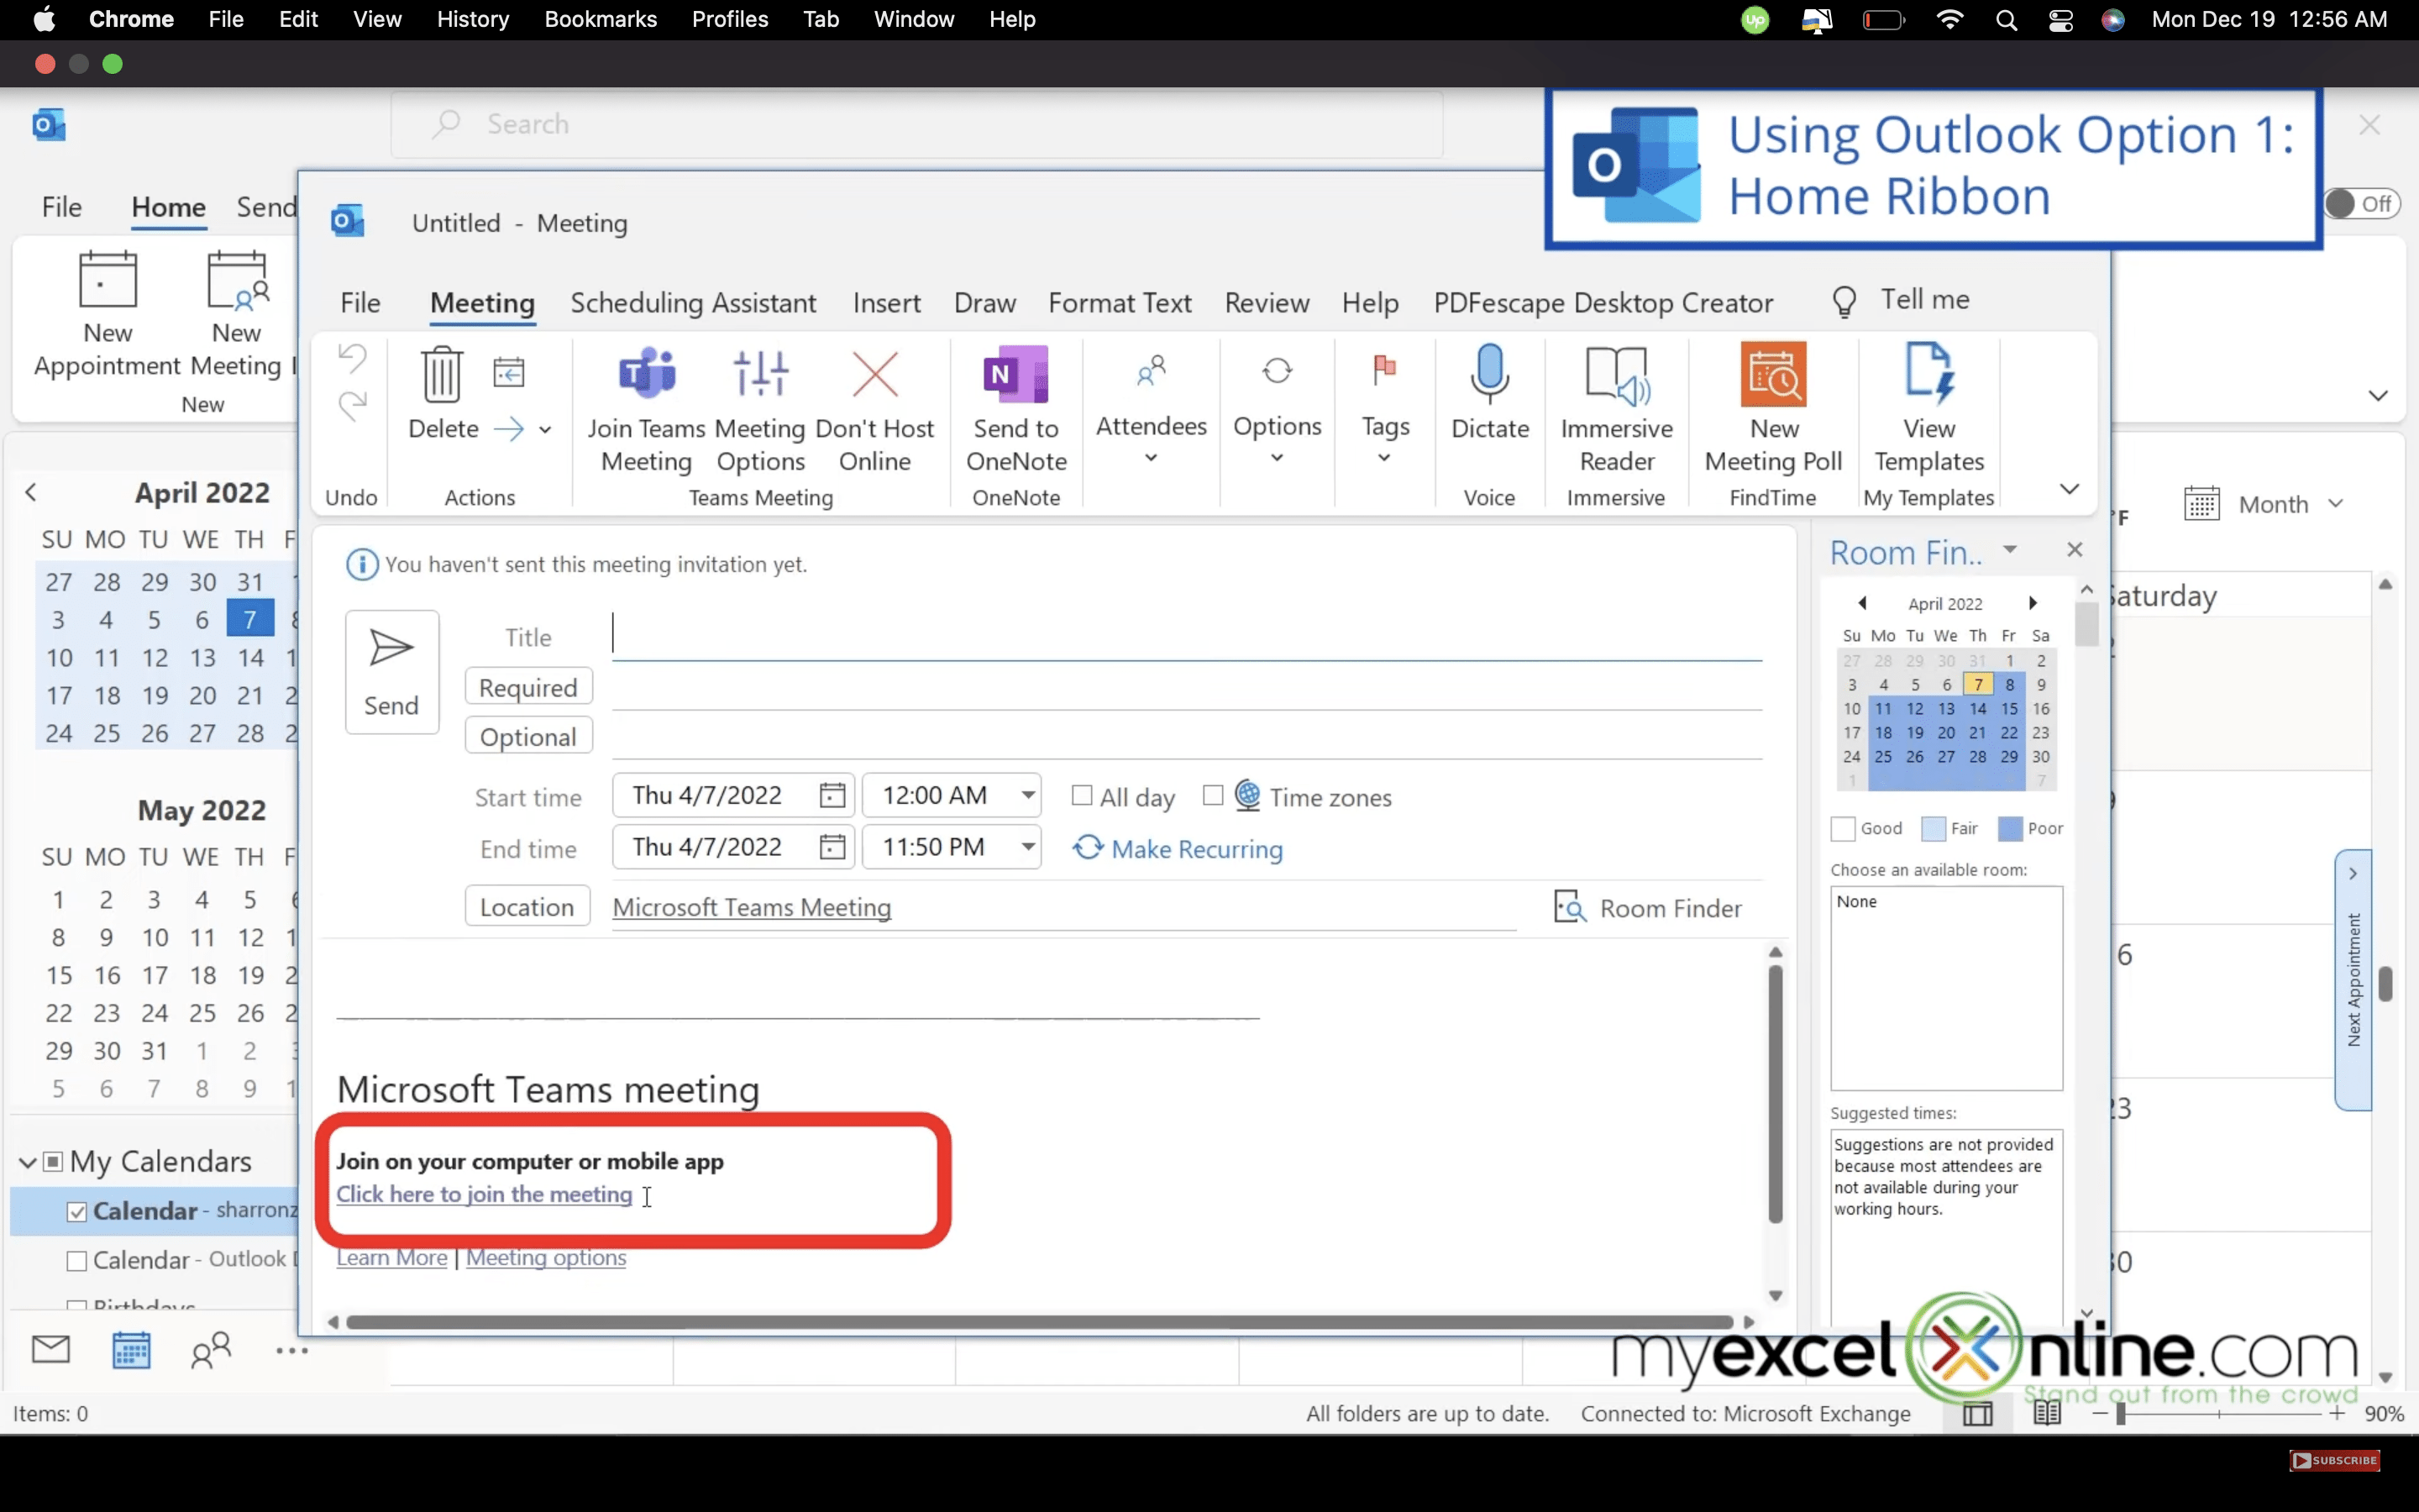
Task: Switch to Mail view icon
Action: click(x=50, y=1350)
